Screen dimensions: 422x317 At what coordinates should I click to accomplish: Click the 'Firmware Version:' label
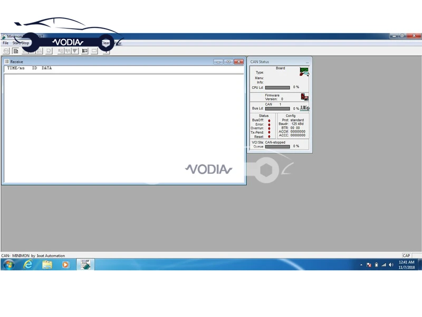point(272,97)
